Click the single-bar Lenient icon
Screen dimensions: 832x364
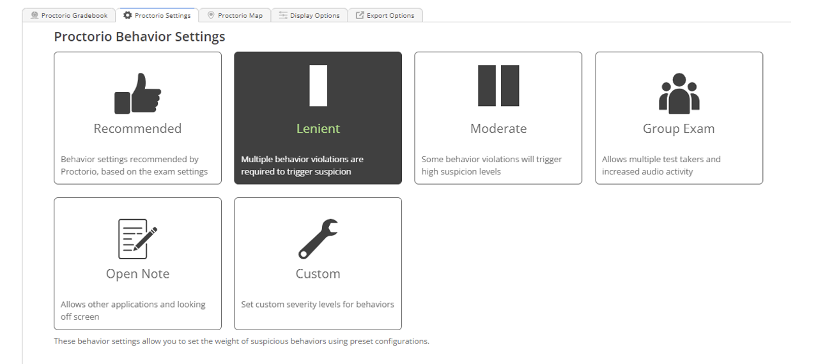(x=318, y=86)
